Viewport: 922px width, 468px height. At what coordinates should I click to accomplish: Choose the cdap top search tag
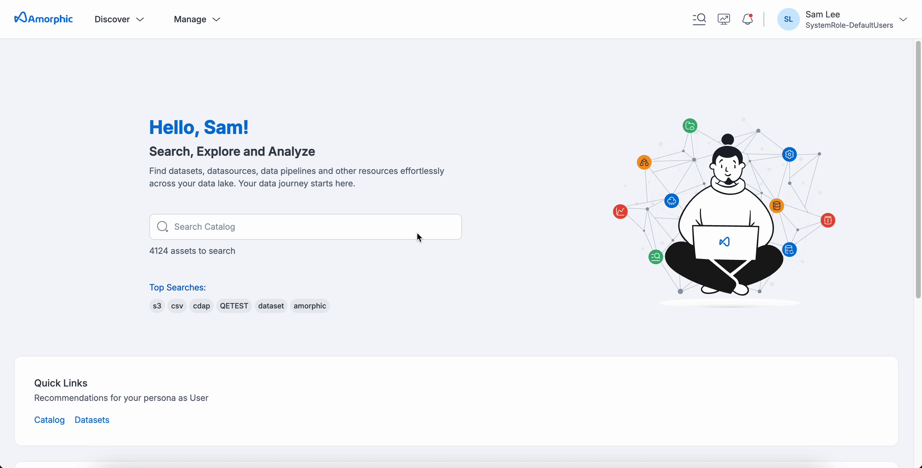(201, 306)
